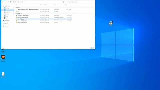Sort files by the Name column

pos(17,5)
